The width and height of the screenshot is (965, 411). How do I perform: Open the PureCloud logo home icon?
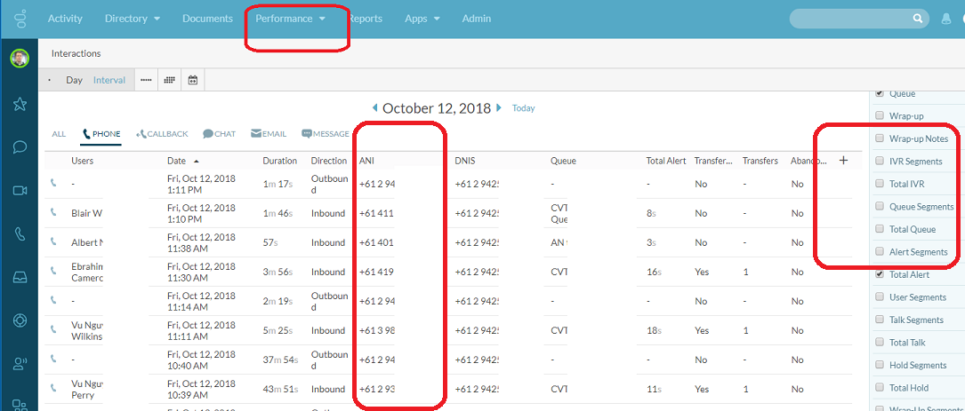19,19
